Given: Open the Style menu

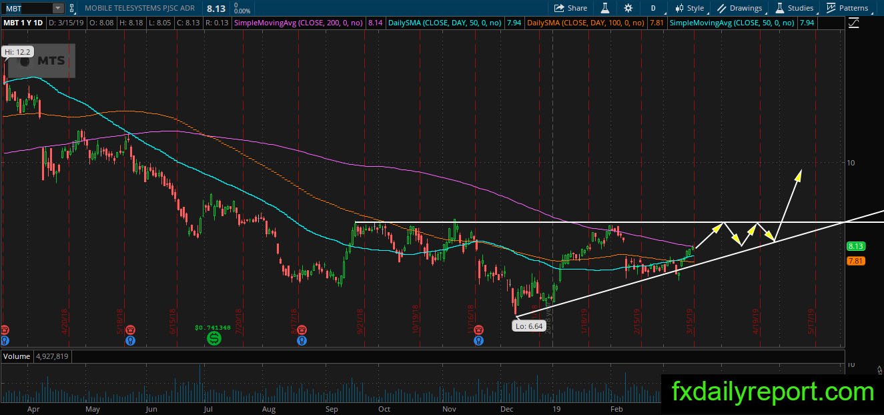Looking at the screenshot, I should 689,8.
